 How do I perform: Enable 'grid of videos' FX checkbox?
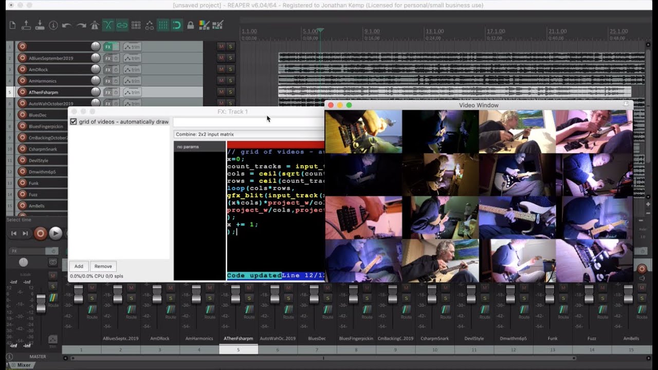click(74, 122)
